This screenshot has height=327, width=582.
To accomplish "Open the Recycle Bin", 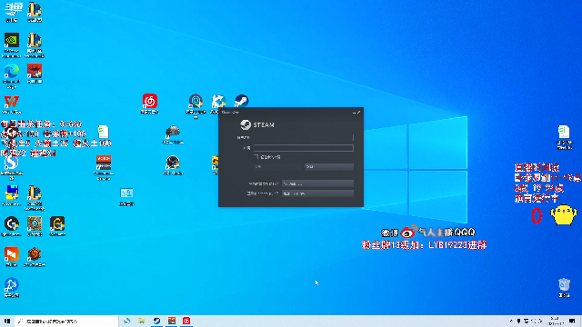I will (564, 288).
